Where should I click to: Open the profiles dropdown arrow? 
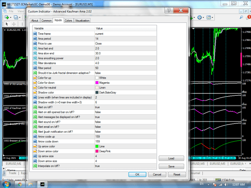point(20,17)
